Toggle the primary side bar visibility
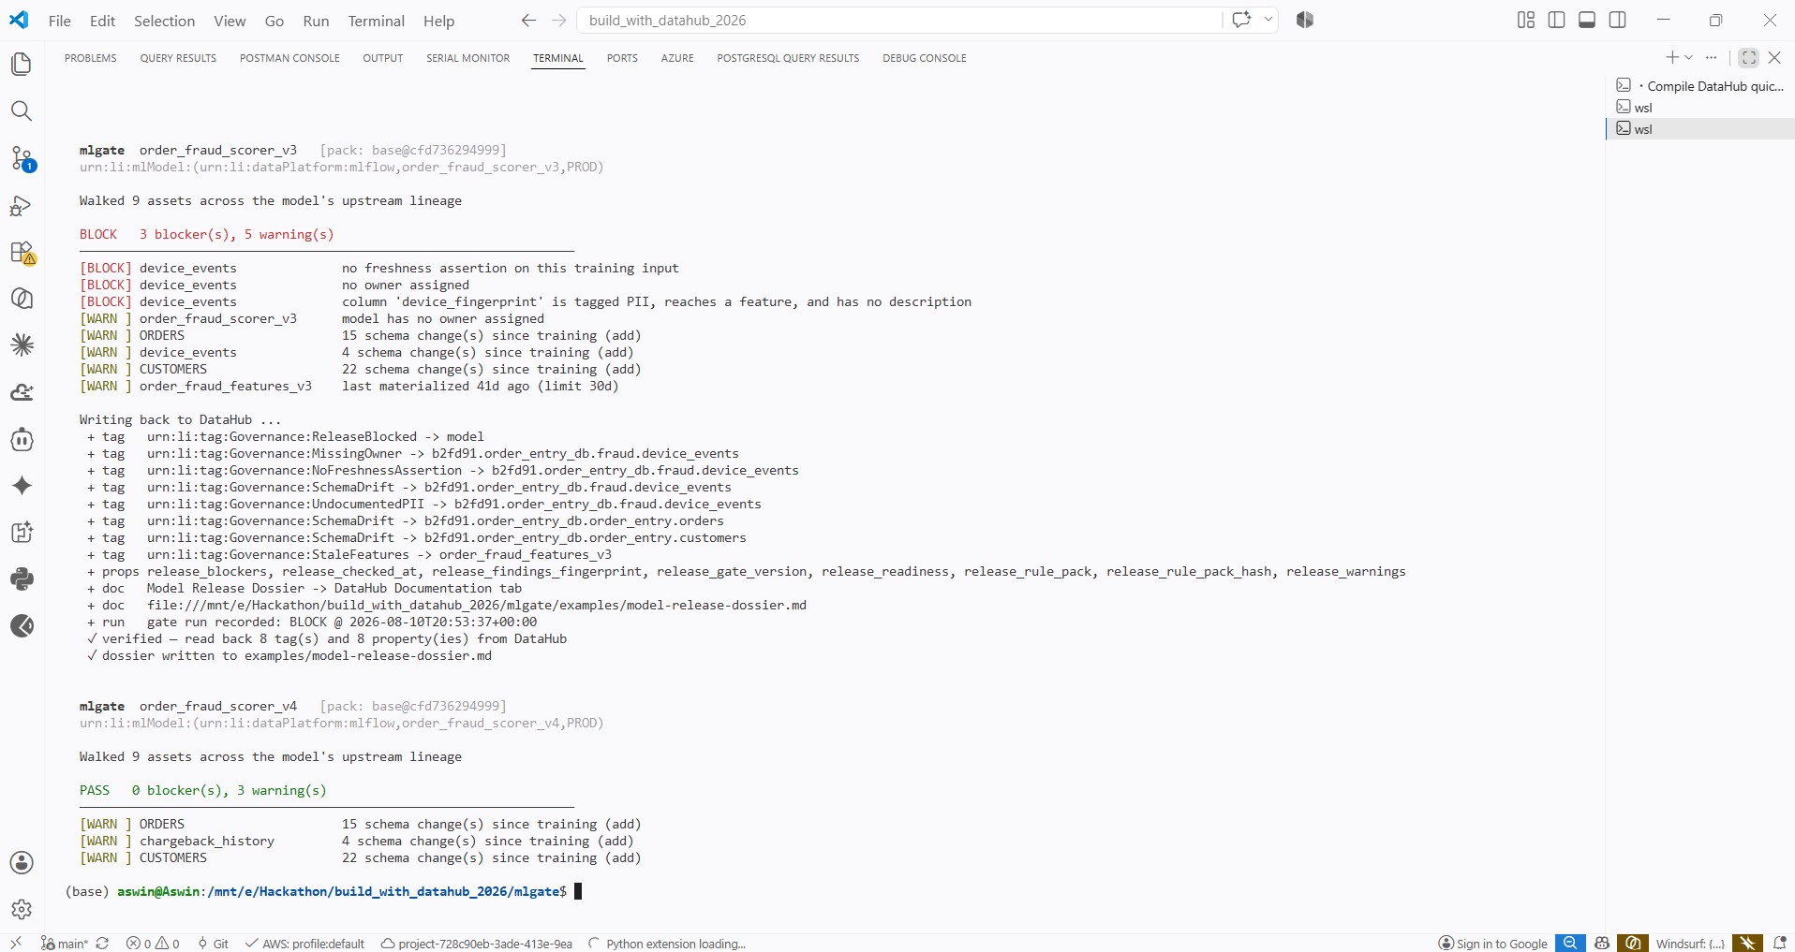1795x952 pixels. 1557,20
